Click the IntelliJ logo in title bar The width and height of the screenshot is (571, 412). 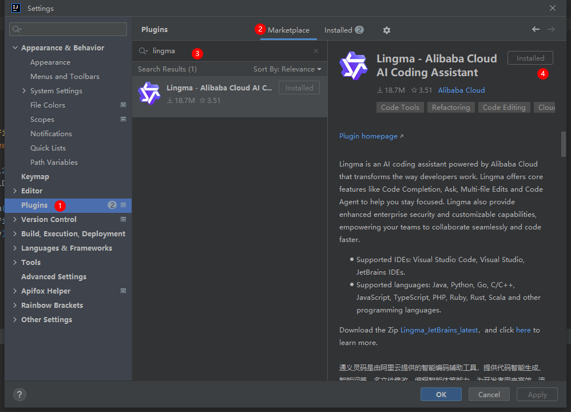(16, 8)
